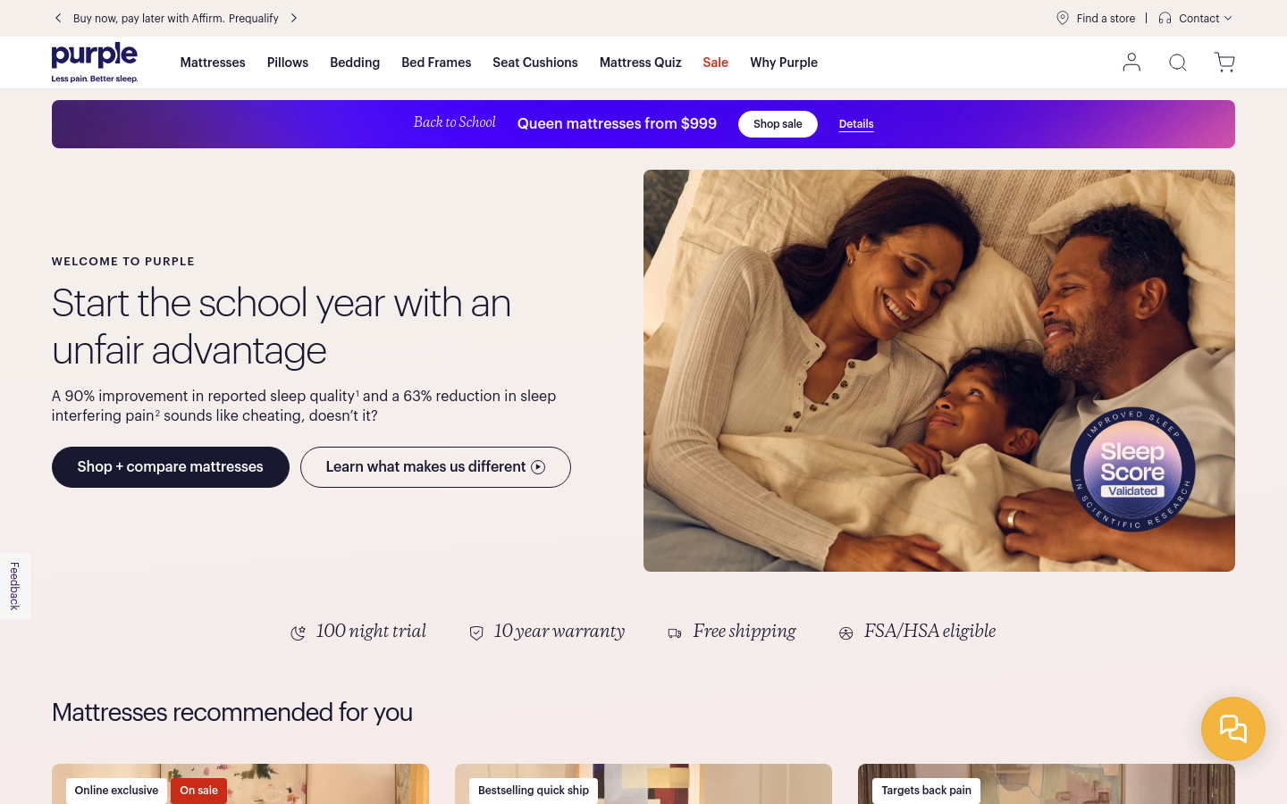
Task: Open the account profile icon
Action: [1131, 63]
